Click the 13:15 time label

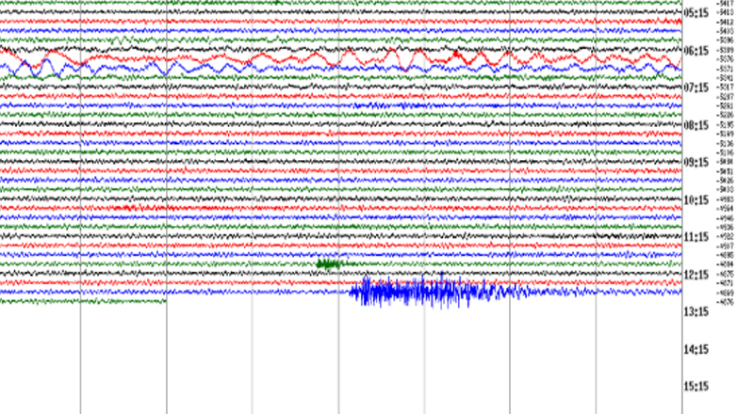pyautogui.click(x=696, y=312)
